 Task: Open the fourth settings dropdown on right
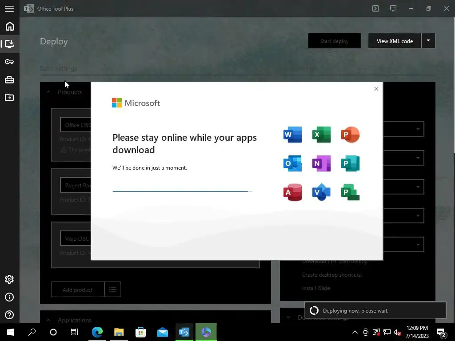coord(403,215)
